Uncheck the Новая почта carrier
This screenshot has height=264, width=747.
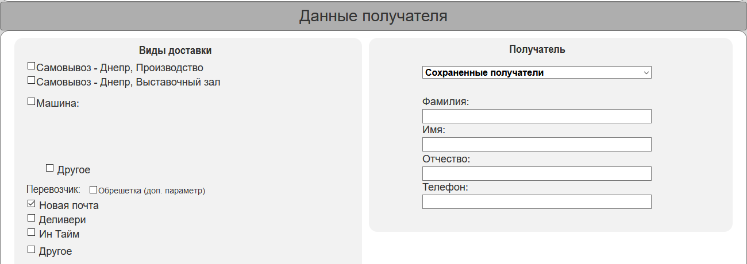coord(32,204)
